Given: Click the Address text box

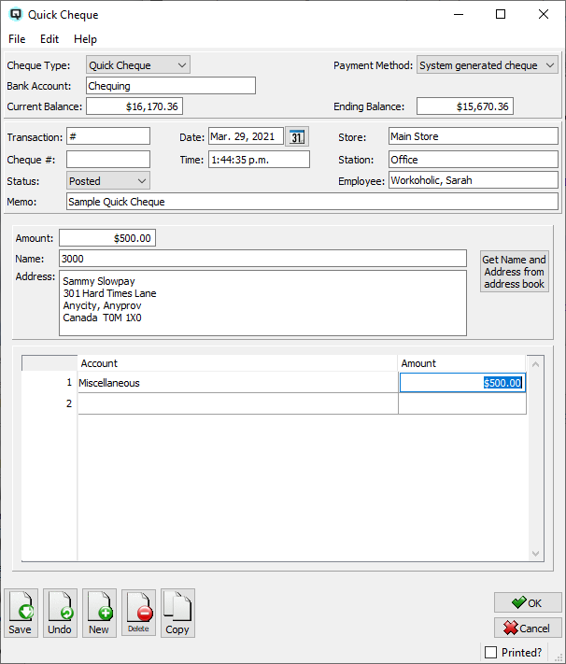Looking at the screenshot, I should [x=262, y=304].
